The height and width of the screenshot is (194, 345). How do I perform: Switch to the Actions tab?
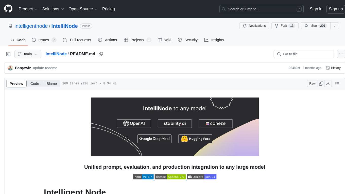click(107, 40)
